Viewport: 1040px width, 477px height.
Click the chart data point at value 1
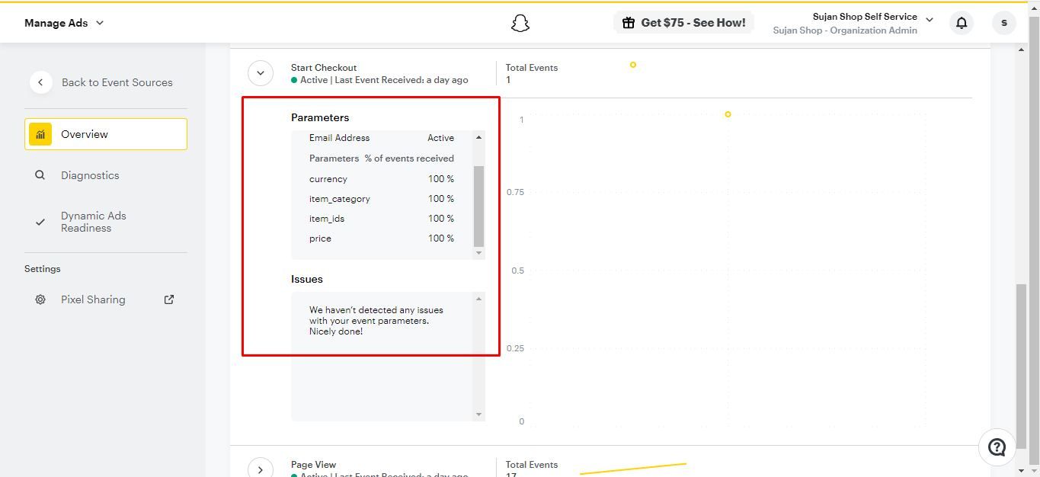click(x=728, y=114)
